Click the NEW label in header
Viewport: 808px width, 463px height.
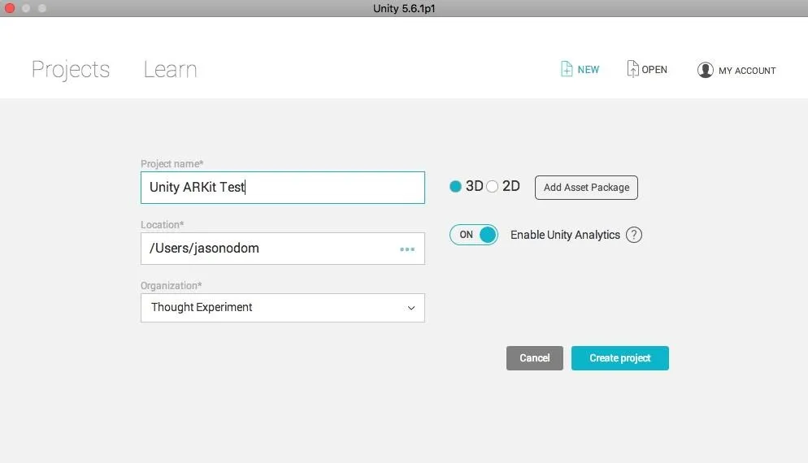588,70
